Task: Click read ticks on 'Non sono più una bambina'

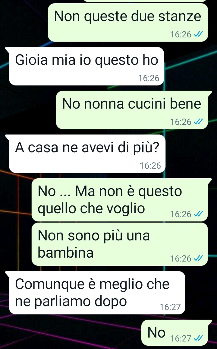Action: coord(198,259)
